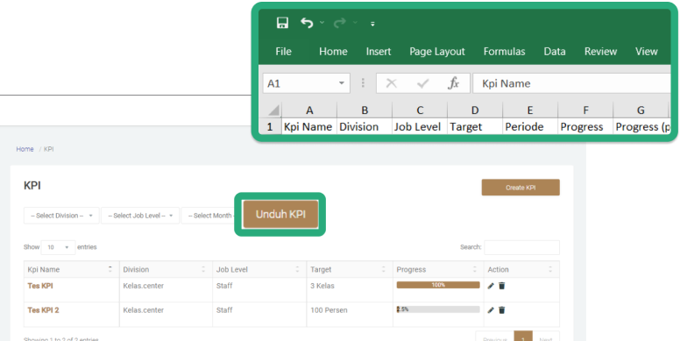680x341 pixels.
Task: Click the formula bar Enter checkmark icon
Action: click(422, 83)
